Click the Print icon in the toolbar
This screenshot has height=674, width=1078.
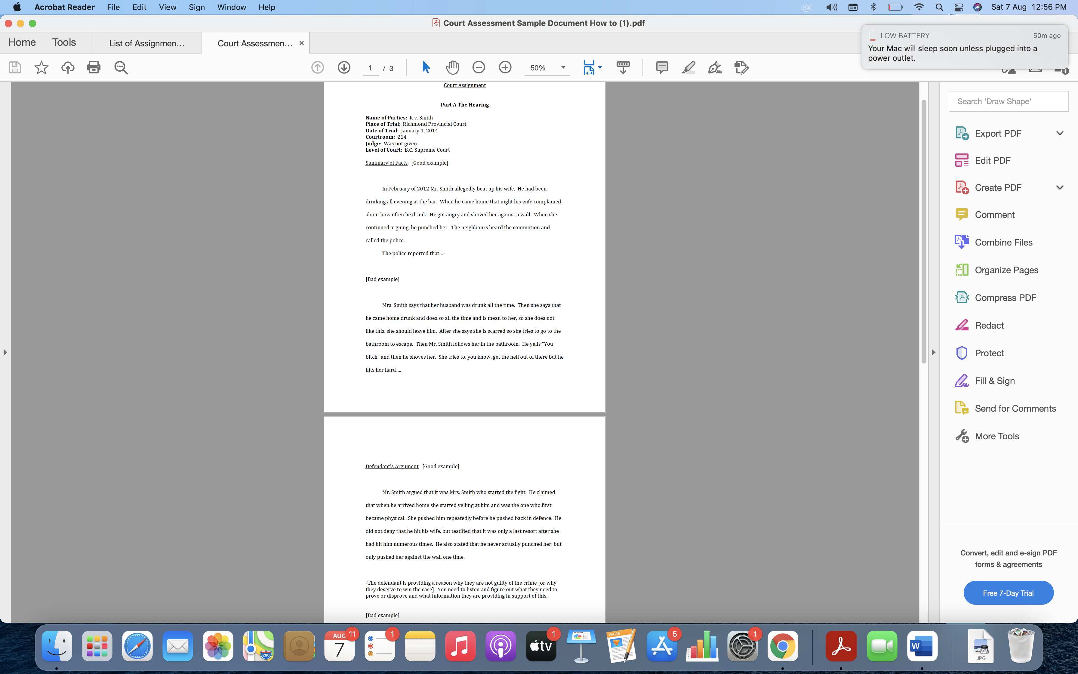click(x=94, y=67)
